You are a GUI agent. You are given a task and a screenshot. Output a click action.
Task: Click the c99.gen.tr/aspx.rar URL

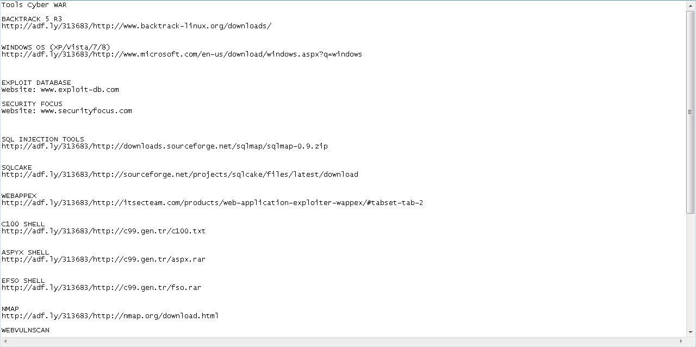tap(104, 259)
